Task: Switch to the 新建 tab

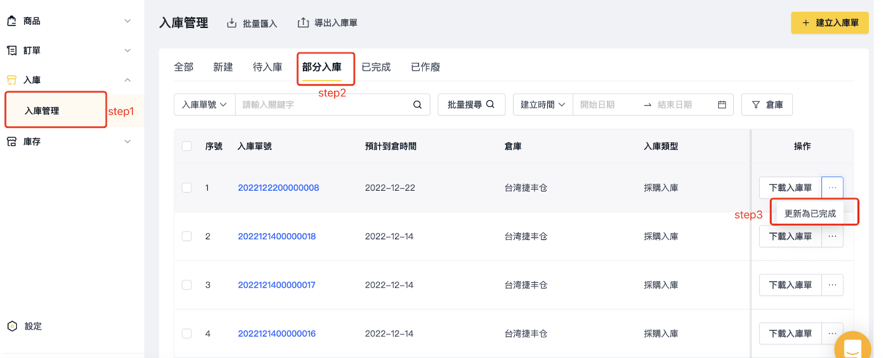Action: point(223,67)
